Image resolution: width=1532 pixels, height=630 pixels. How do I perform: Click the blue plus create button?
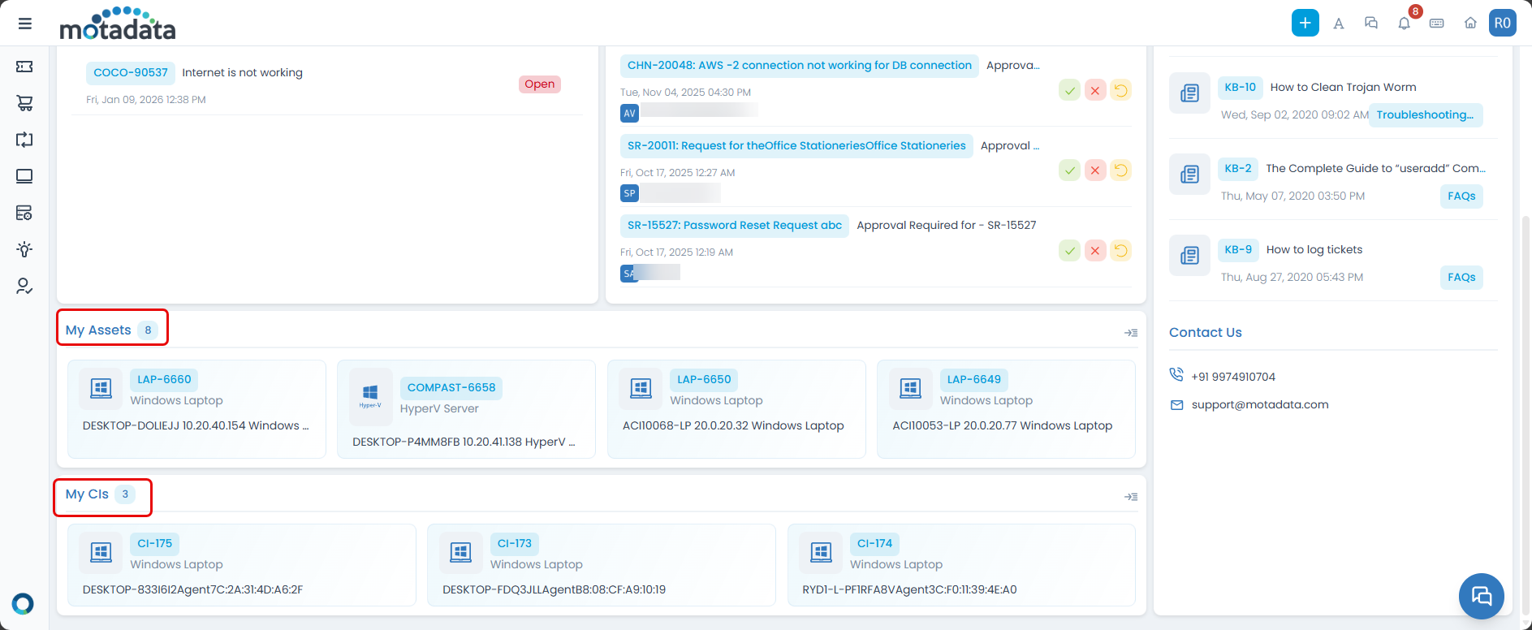click(x=1305, y=23)
